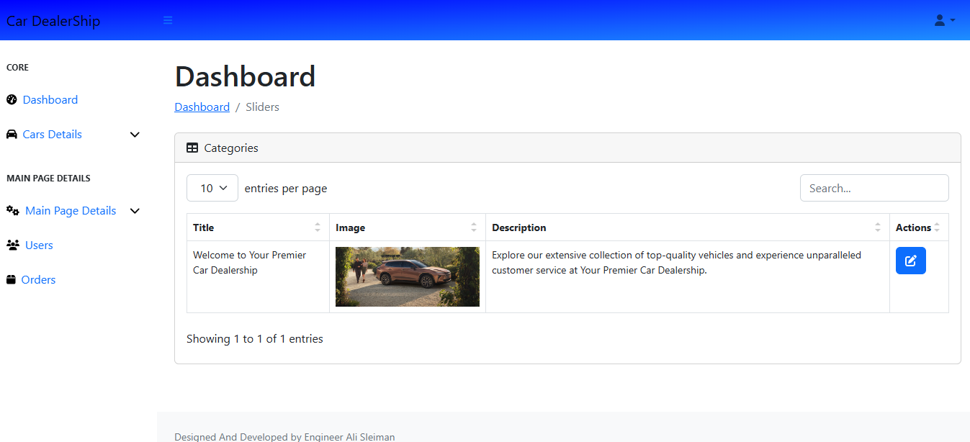
Task: Click the Car DealerShip brand title
Action: [53, 21]
